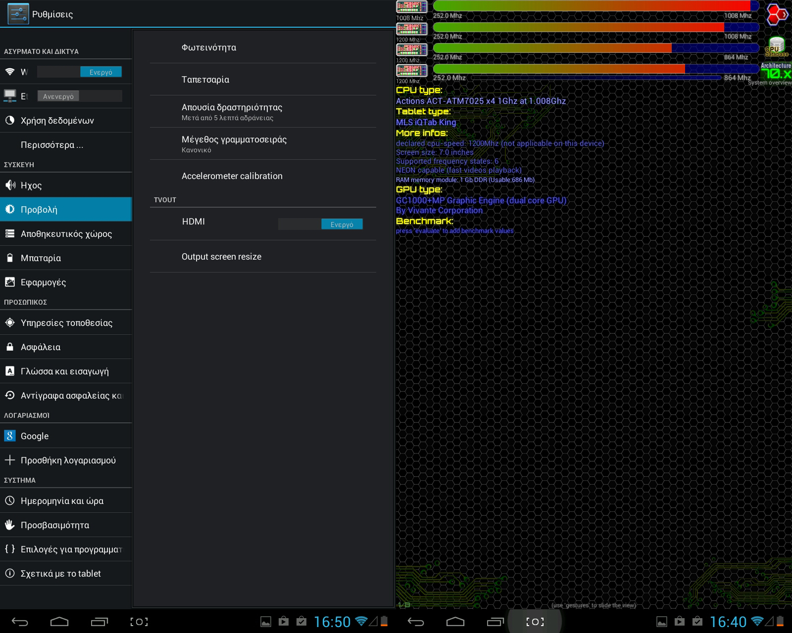This screenshot has height=633, width=792.
Task: Open Περισσότερα ... network settings
Action: [x=66, y=145]
